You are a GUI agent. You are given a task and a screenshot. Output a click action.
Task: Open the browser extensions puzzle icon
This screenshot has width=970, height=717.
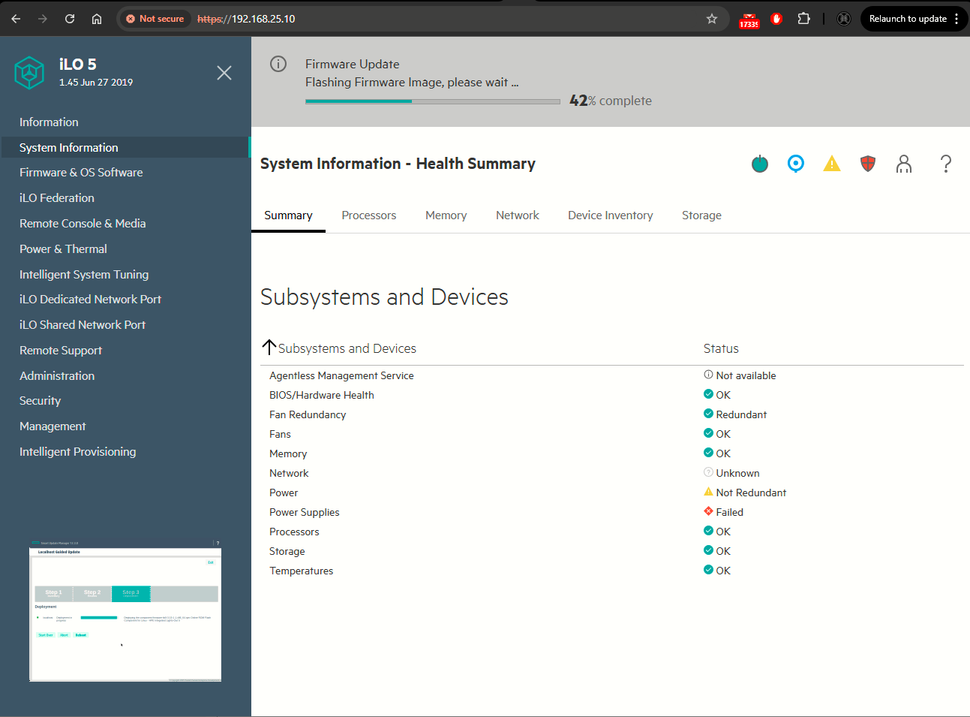803,19
